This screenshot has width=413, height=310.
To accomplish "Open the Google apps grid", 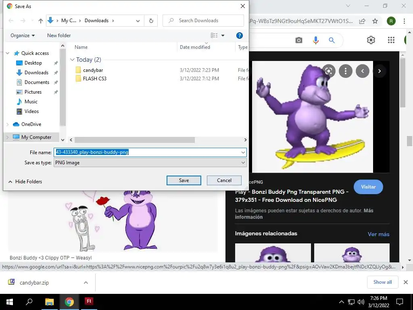I will click(x=391, y=40).
